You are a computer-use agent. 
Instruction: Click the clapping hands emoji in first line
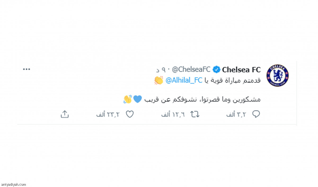tap(159, 80)
